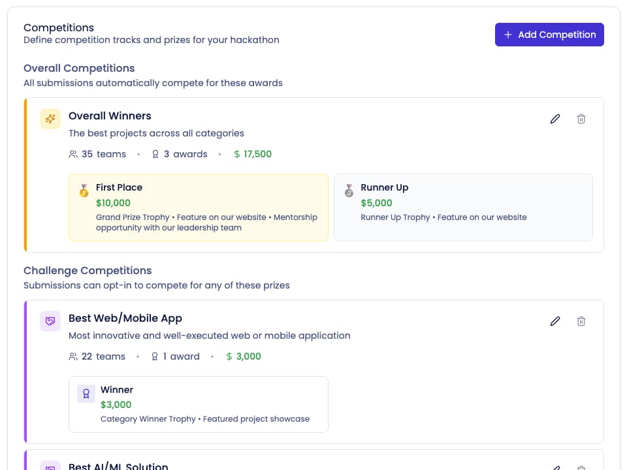Click the purple app icon for Best Web/Mobile App
Viewport: 627px width, 470px height.
[x=50, y=321]
